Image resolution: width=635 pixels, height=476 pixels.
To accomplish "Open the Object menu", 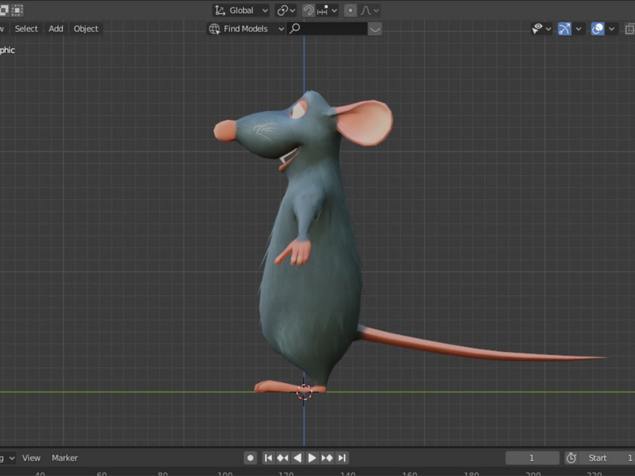I will tap(86, 29).
